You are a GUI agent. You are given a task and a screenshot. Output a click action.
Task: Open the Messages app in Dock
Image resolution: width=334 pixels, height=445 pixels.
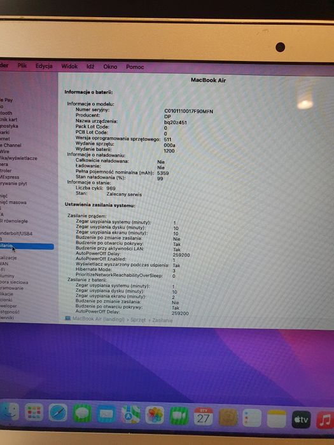tap(82, 413)
